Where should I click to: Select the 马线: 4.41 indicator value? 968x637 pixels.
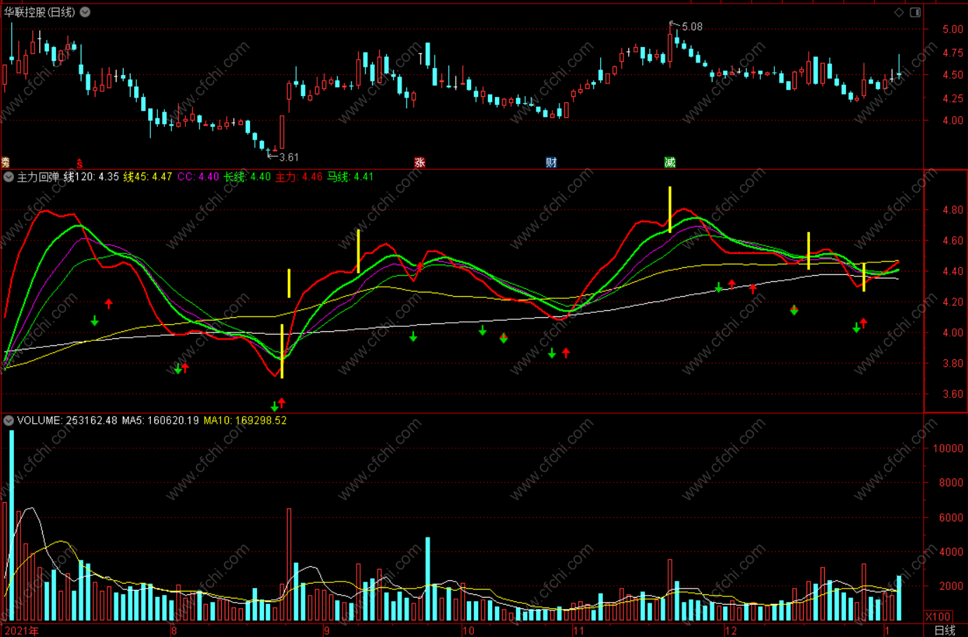click(350, 177)
